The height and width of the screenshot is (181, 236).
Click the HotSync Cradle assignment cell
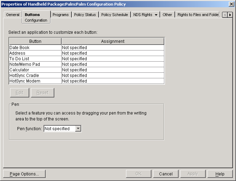tap(113, 76)
